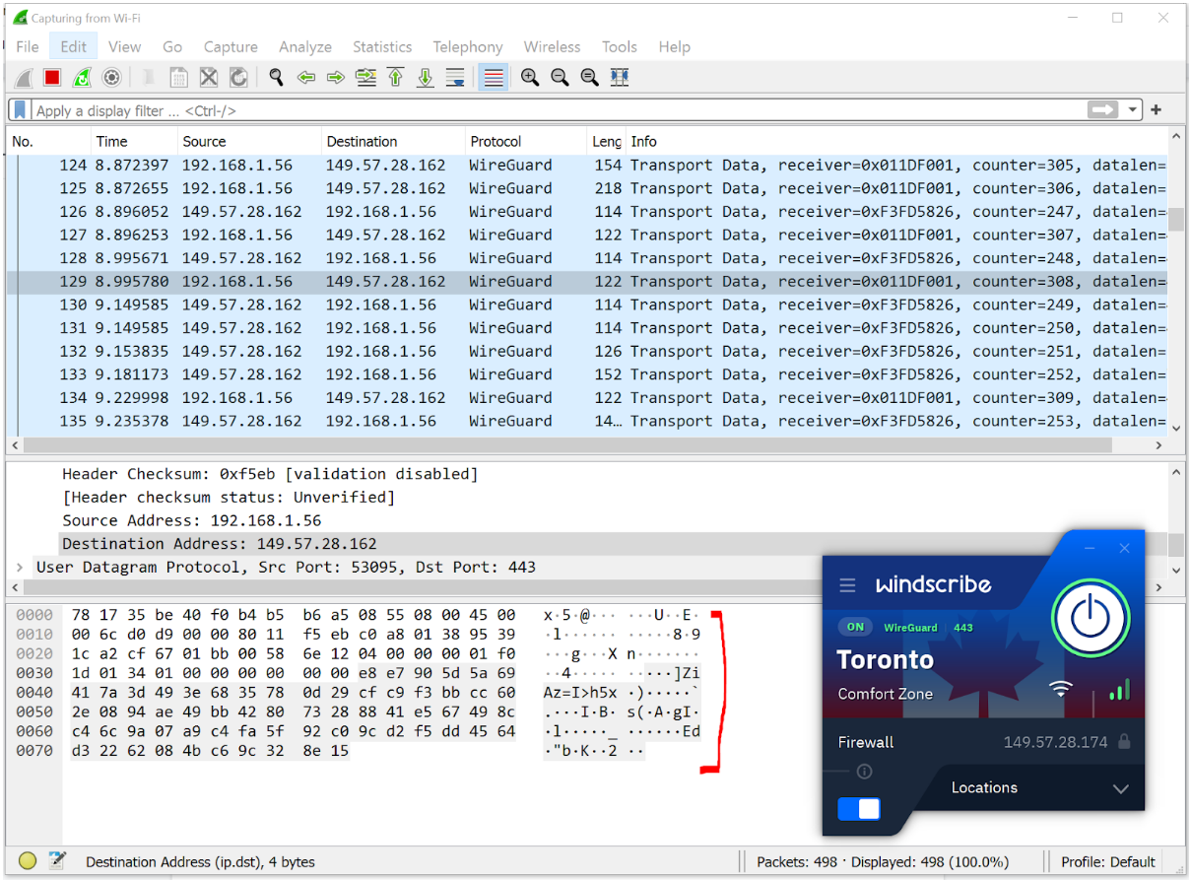Screen dimensions: 1191x880
Task: Stop the running capture with red square
Action: click(52, 77)
